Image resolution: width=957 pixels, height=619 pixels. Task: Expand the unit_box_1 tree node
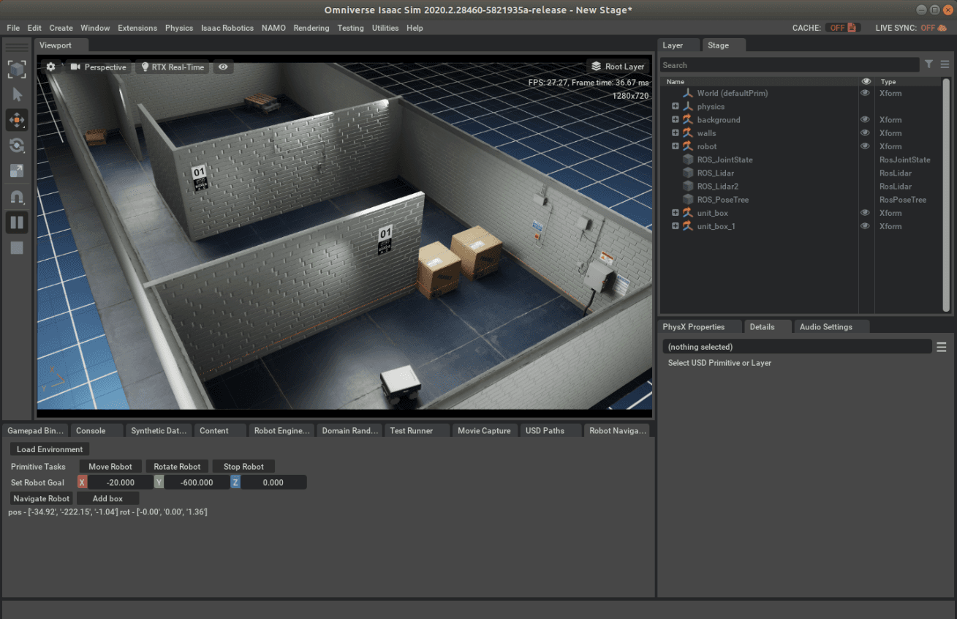pos(676,226)
